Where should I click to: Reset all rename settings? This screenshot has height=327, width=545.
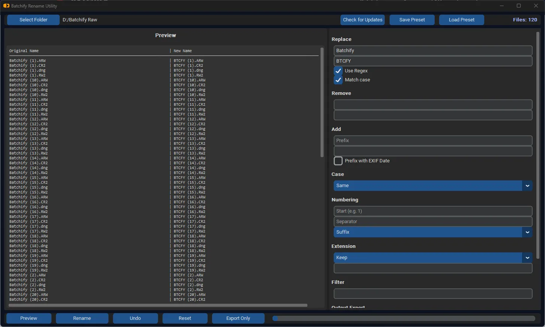[185, 318]
